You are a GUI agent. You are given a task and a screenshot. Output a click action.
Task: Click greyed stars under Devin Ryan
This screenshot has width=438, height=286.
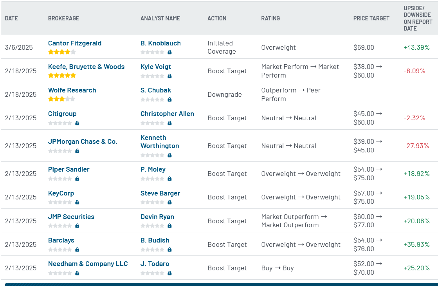pos(152,225)
